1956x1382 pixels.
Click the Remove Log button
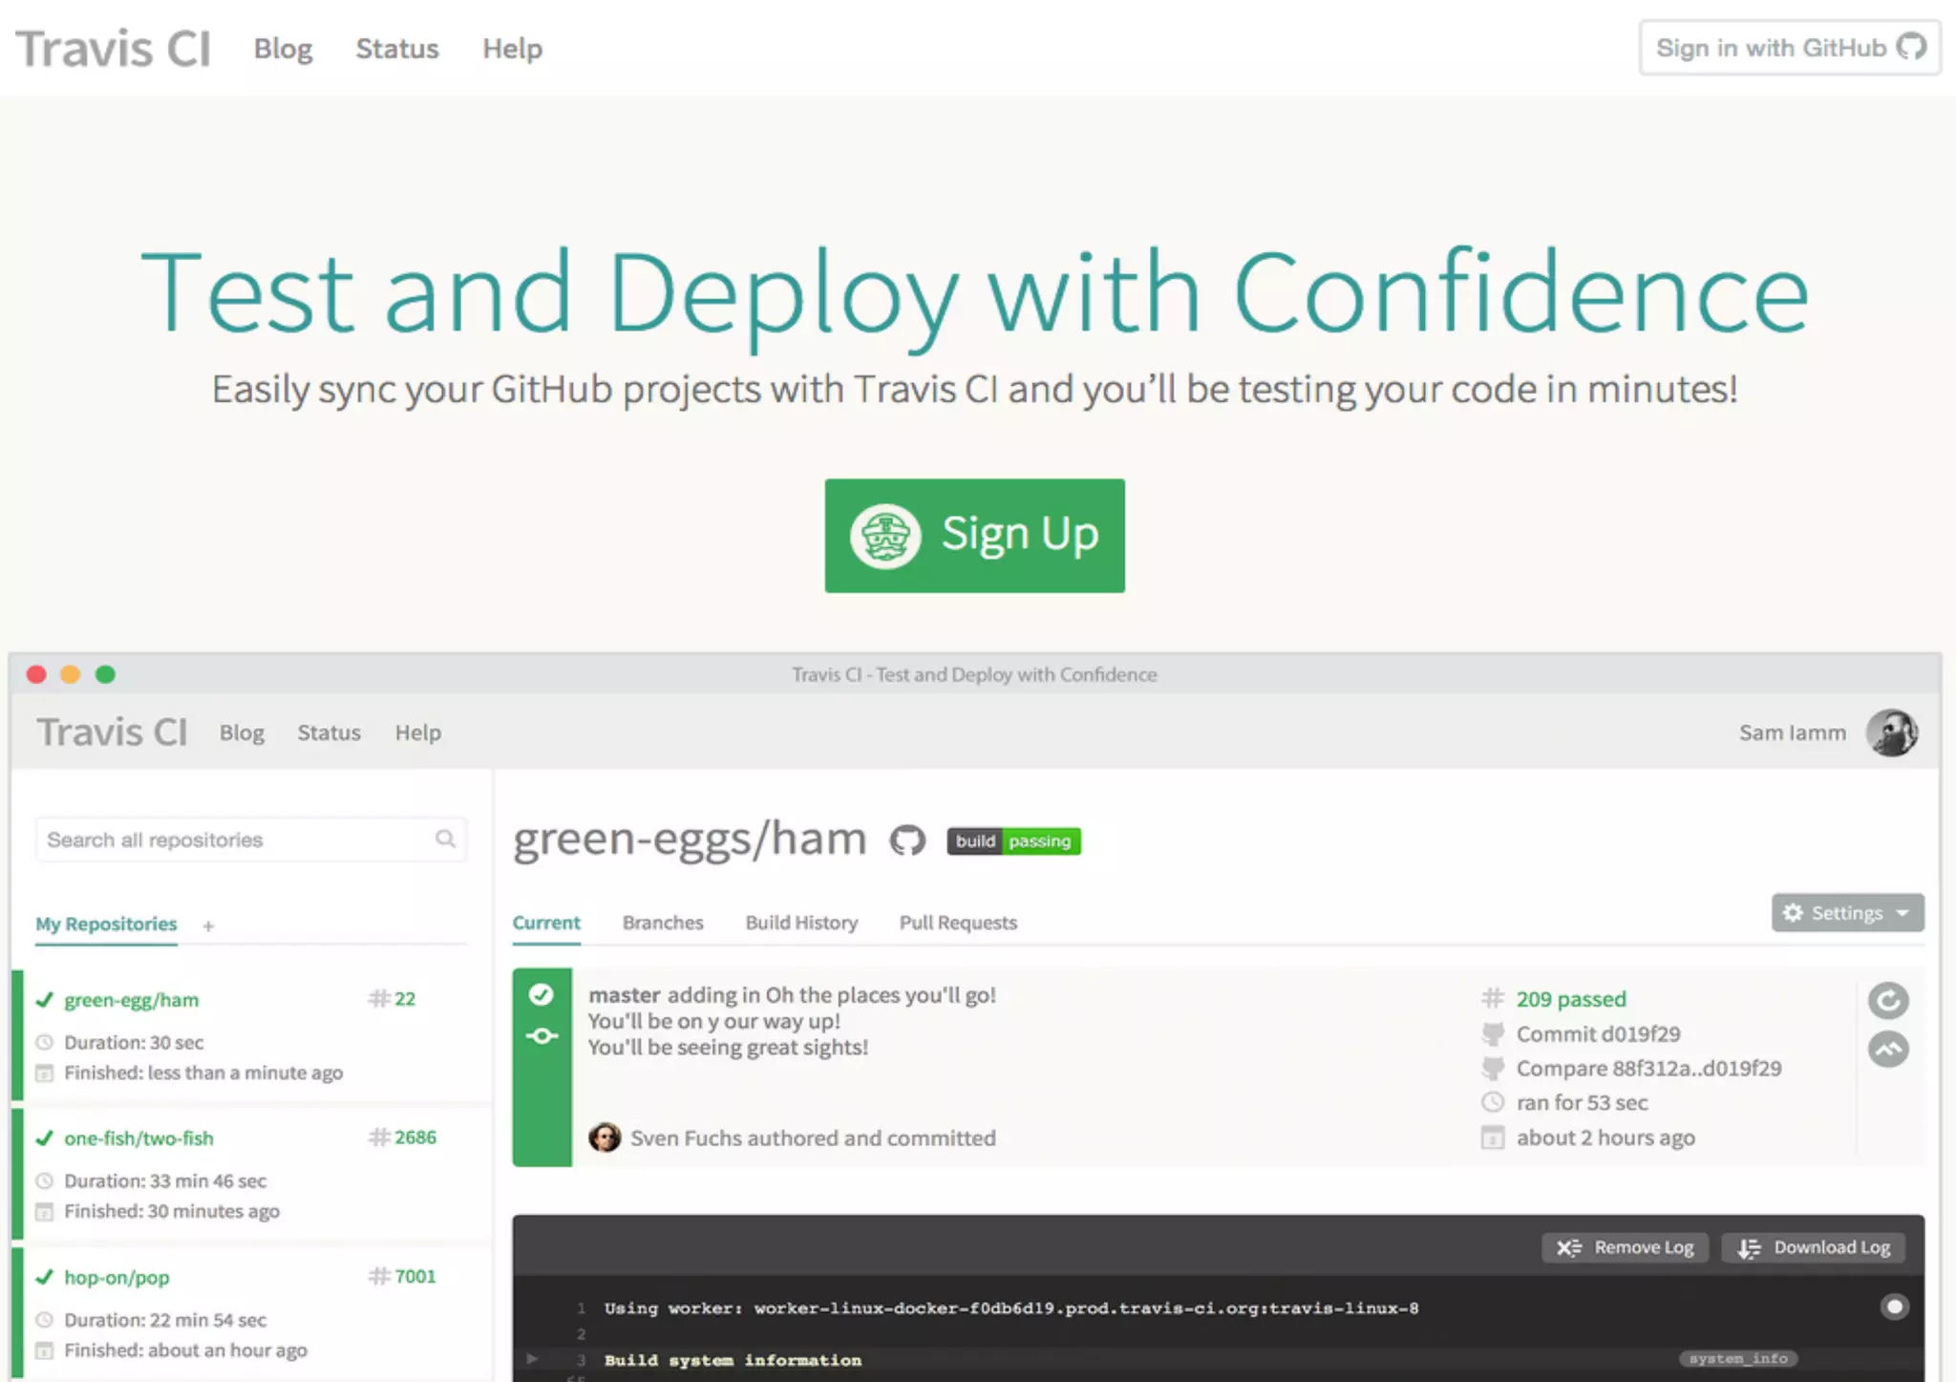coord(1626,1247)
